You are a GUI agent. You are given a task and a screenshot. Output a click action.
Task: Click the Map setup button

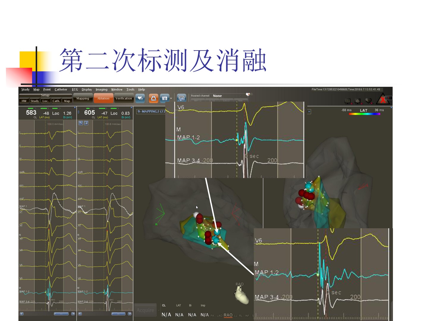(67, 101)
